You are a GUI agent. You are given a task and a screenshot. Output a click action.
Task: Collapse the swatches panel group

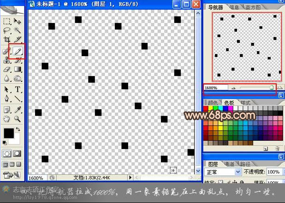point(281,95)
